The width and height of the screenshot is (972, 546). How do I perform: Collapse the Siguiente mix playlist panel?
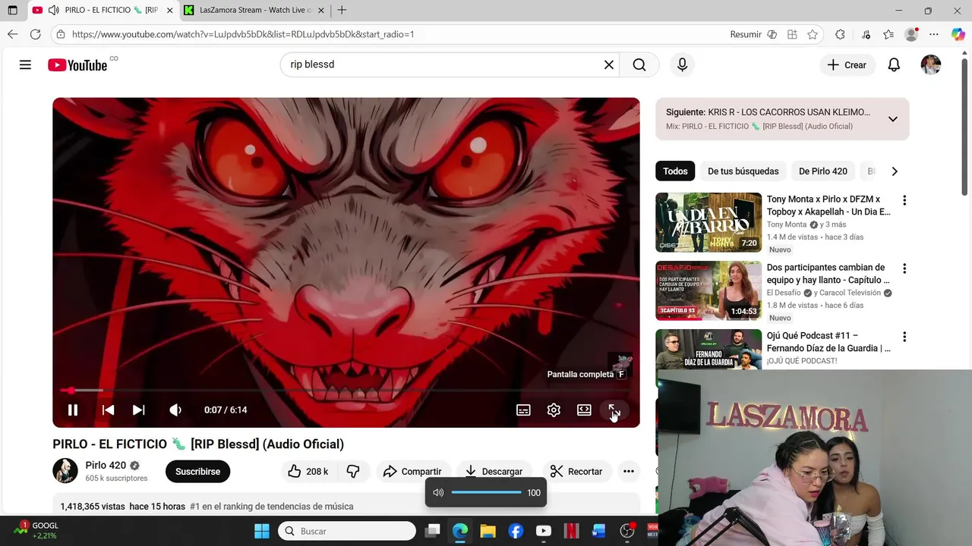pos(893,119)
